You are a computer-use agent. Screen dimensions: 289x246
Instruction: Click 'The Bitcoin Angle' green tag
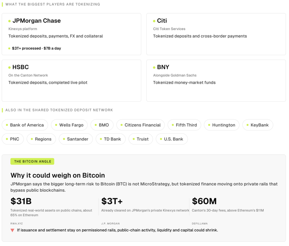(x=32, y=161)
